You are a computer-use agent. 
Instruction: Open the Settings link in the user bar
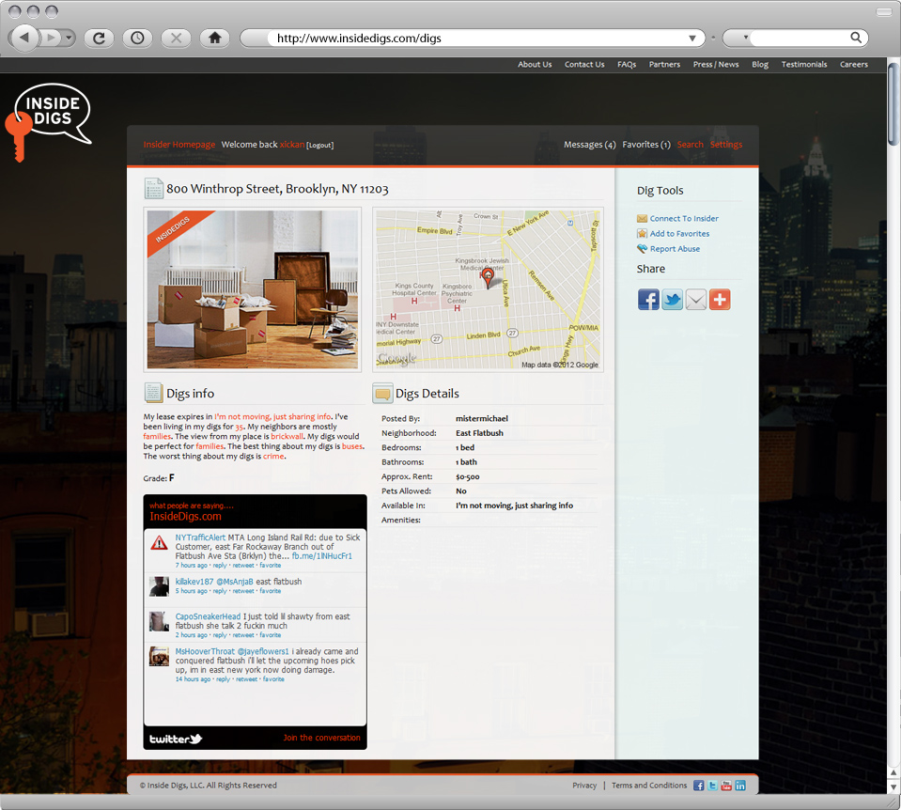[x=726, y=145]
